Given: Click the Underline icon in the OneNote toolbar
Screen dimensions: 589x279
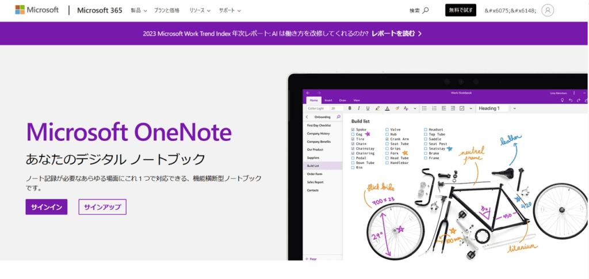Looking at the screenshot, I should 368,108.
